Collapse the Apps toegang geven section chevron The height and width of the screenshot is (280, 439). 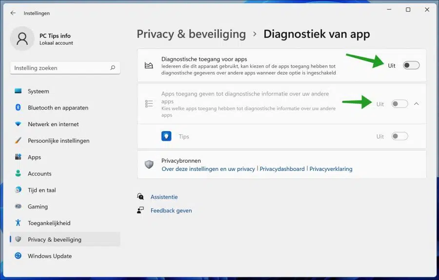[x=417, y=104]
